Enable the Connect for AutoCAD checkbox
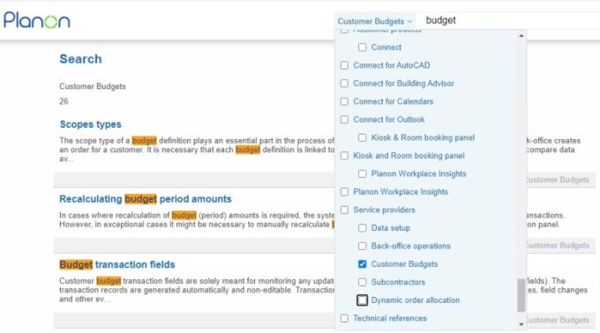Viewport: 600px width, 333px height. (x=344, y=65)
